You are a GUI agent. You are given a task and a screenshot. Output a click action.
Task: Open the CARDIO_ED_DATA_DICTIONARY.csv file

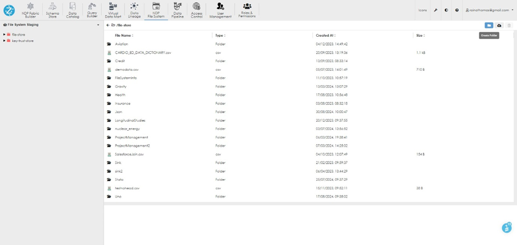click(x=143, y=53)
